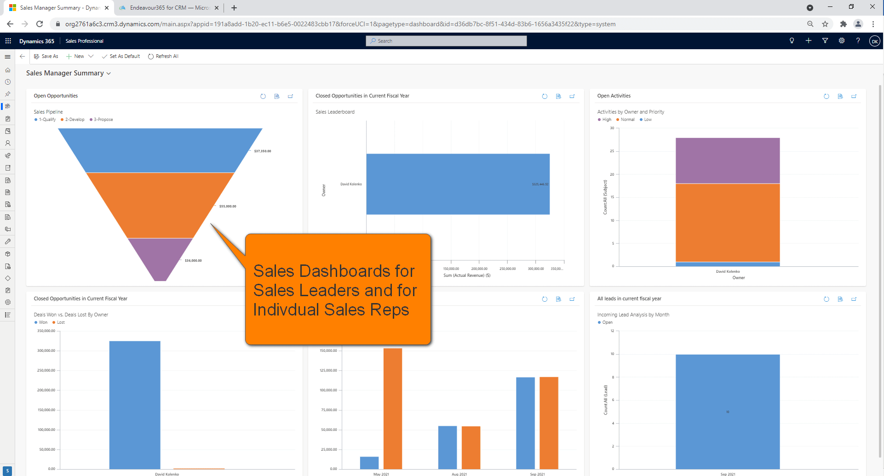Open the Settings gear in header
884x476 pixels.
pyautogui.click(x=842, y=41)
